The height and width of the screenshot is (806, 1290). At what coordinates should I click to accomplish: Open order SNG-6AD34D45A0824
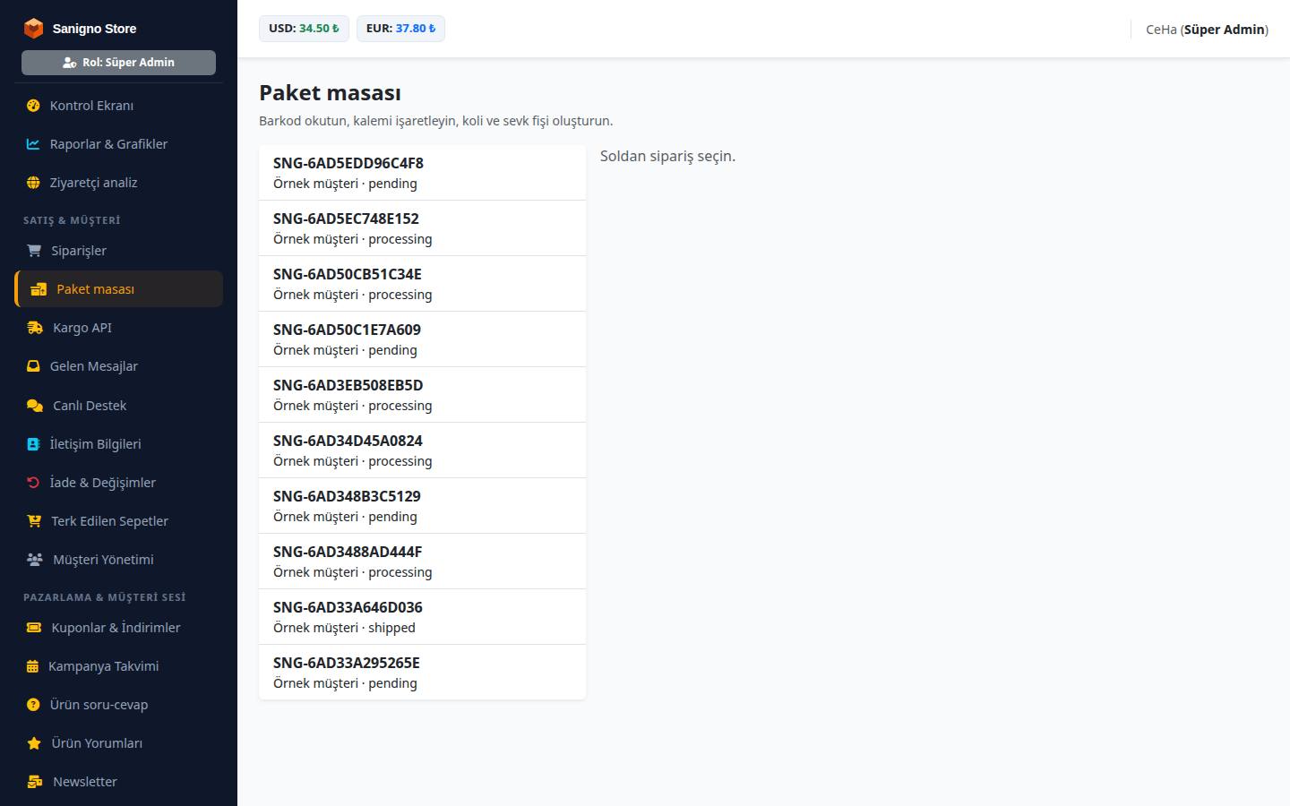click(x=422, y=450)
